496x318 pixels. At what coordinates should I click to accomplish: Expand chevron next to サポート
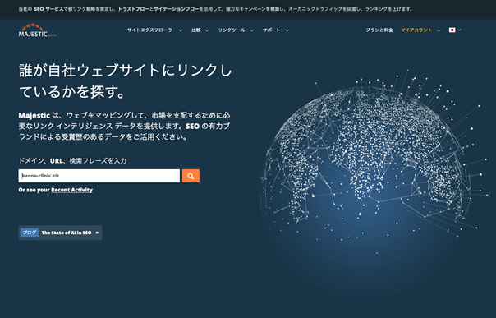click(287, 30)
